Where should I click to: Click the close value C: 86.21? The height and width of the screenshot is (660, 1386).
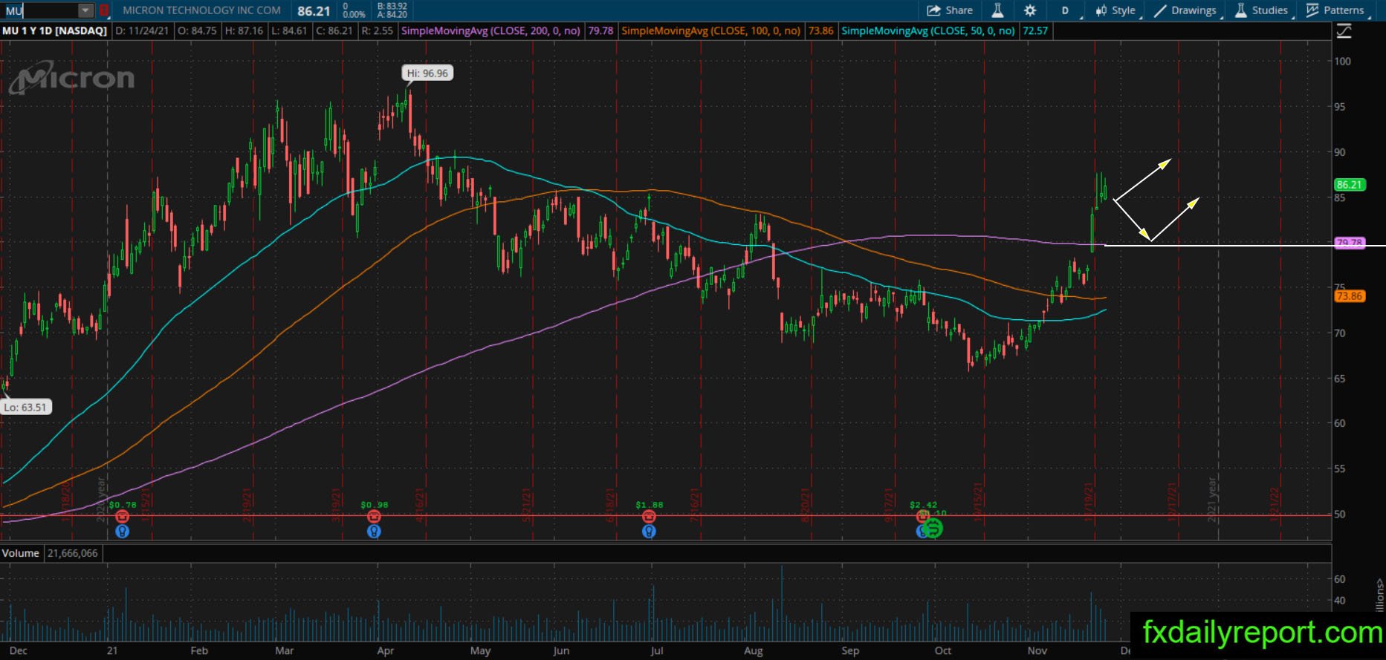334,31
